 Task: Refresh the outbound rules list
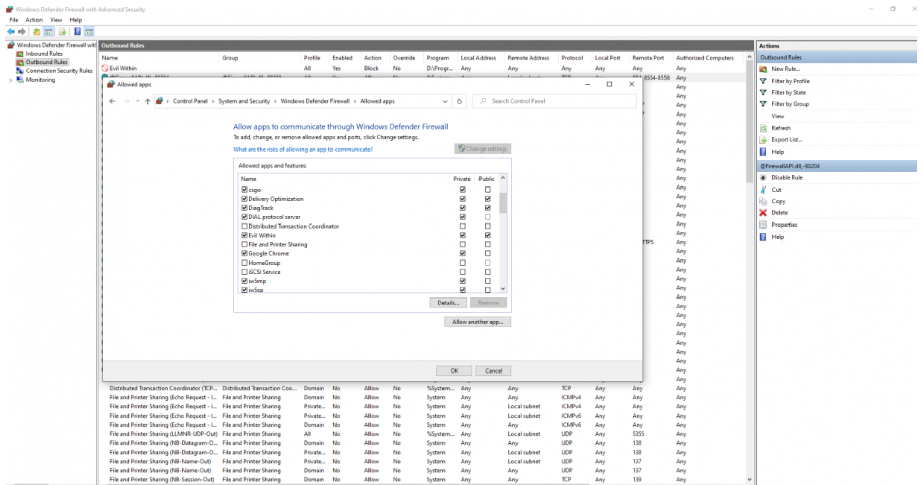tap(781, 128)
